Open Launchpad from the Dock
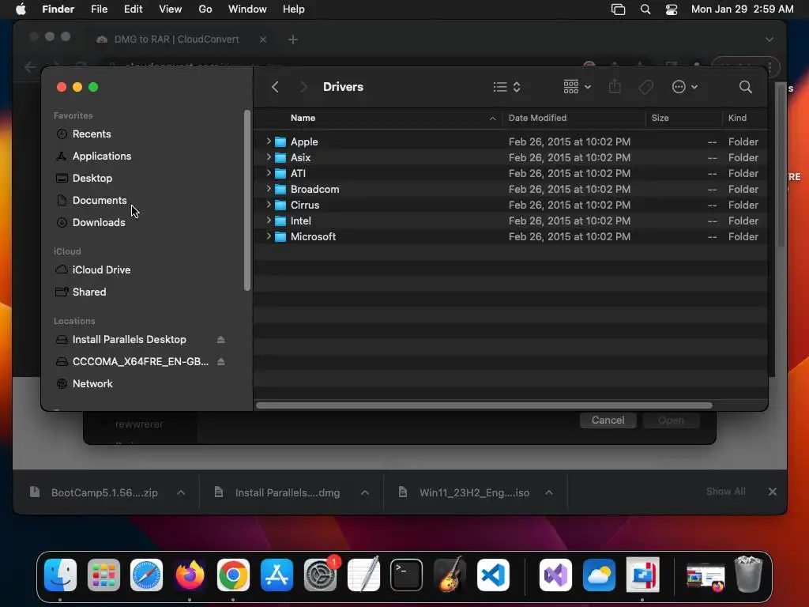 click(x=103, y=575)
